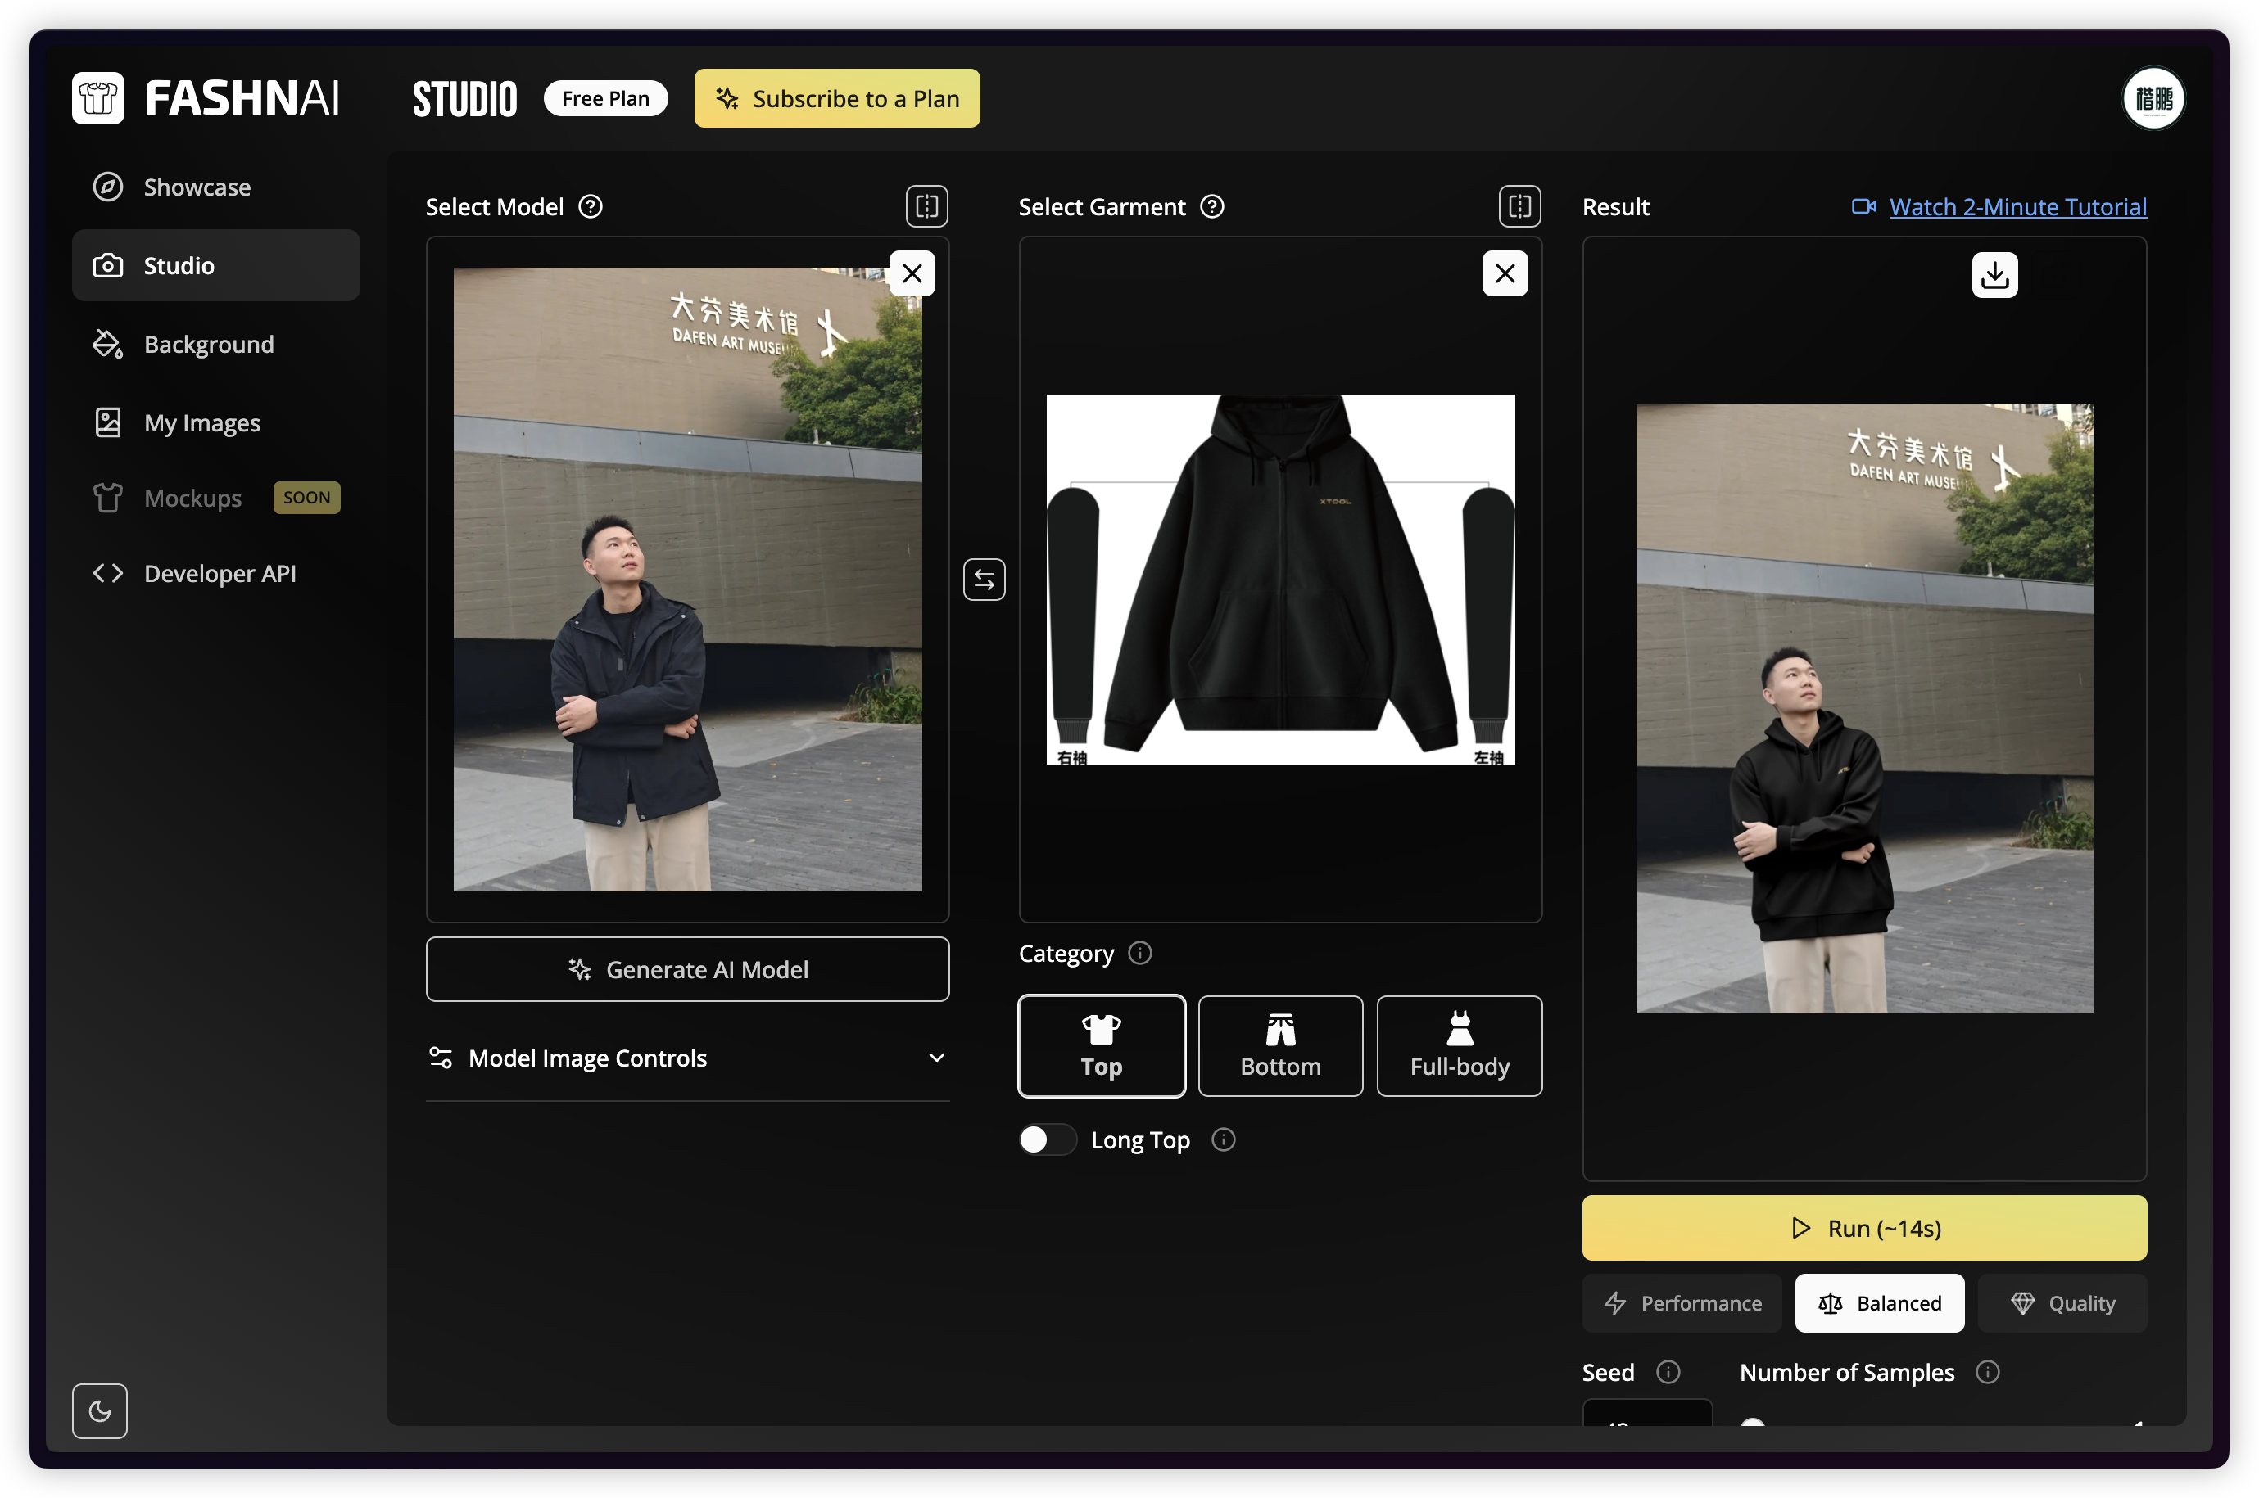Open the Background sidebar page
Screen dimensions: 2259x1498
click(x=208, y=344)
